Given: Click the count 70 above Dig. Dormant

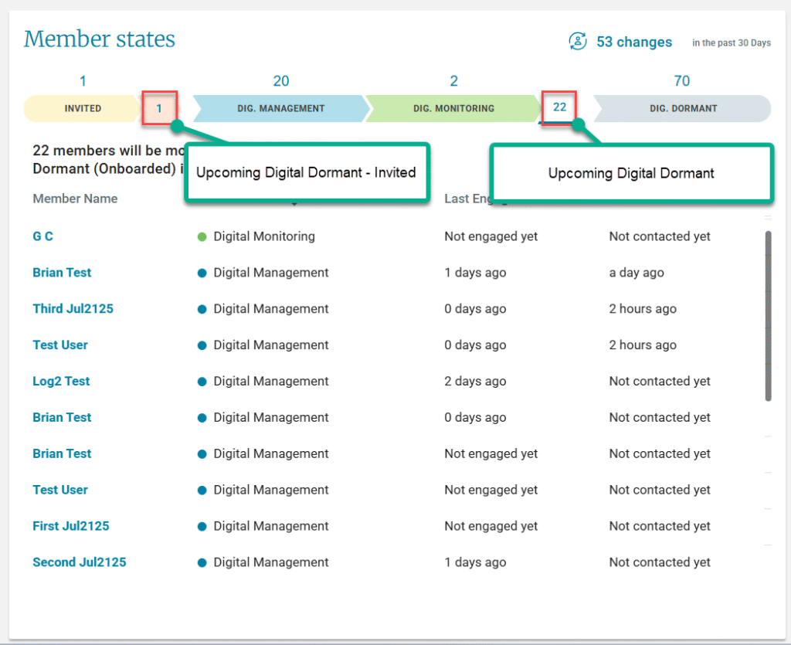Looking at the screenshot, I should click(x=681, y=81).
